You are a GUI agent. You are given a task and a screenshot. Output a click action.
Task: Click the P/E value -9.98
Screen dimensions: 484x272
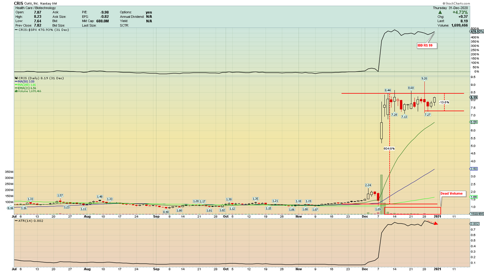coord(104,12)
